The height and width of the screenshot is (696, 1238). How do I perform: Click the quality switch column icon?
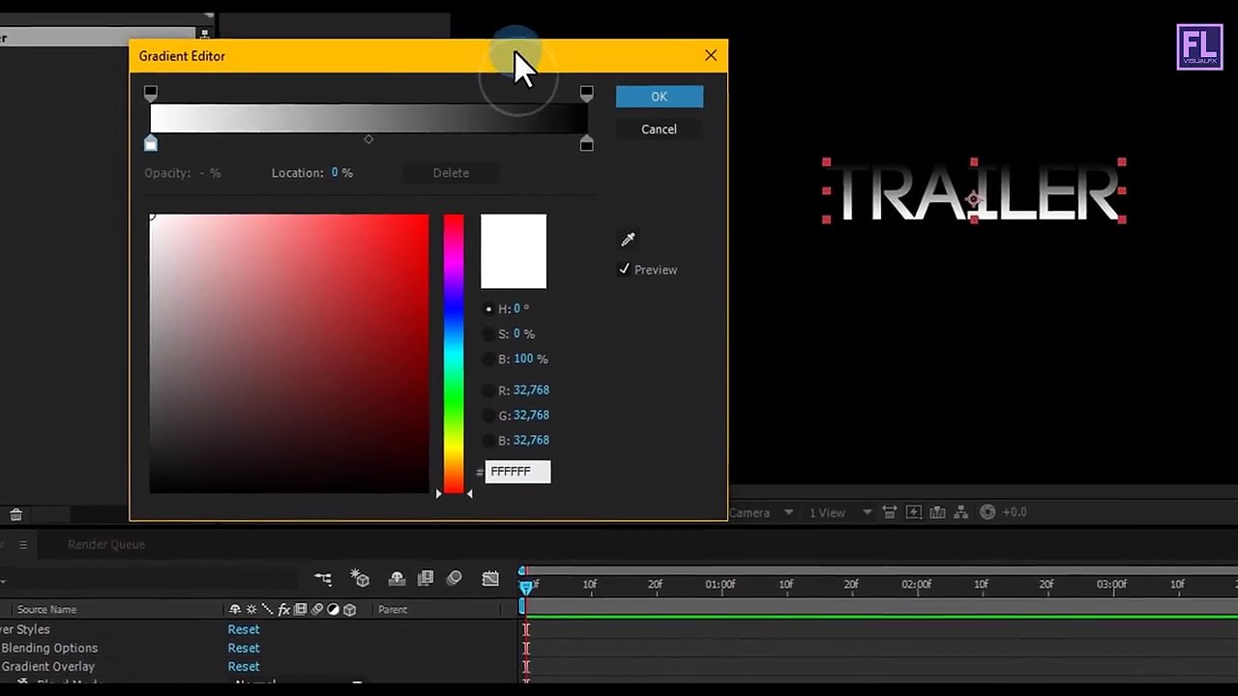click(268, 609)
